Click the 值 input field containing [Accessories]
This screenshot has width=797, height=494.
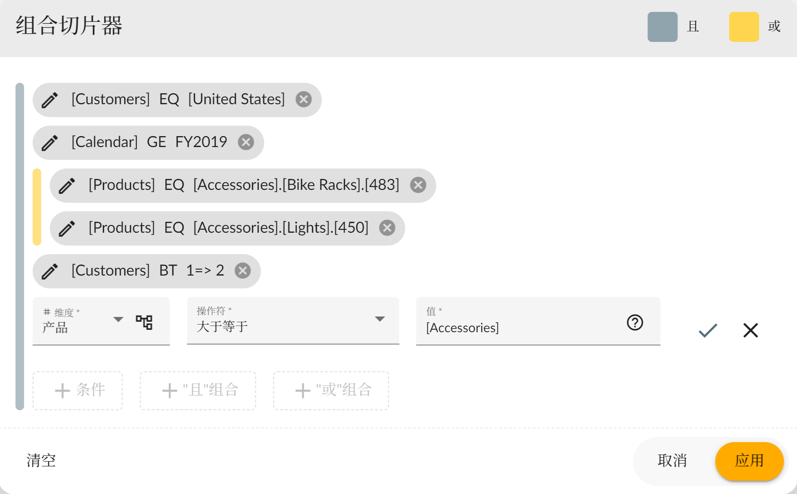[519, 327]
